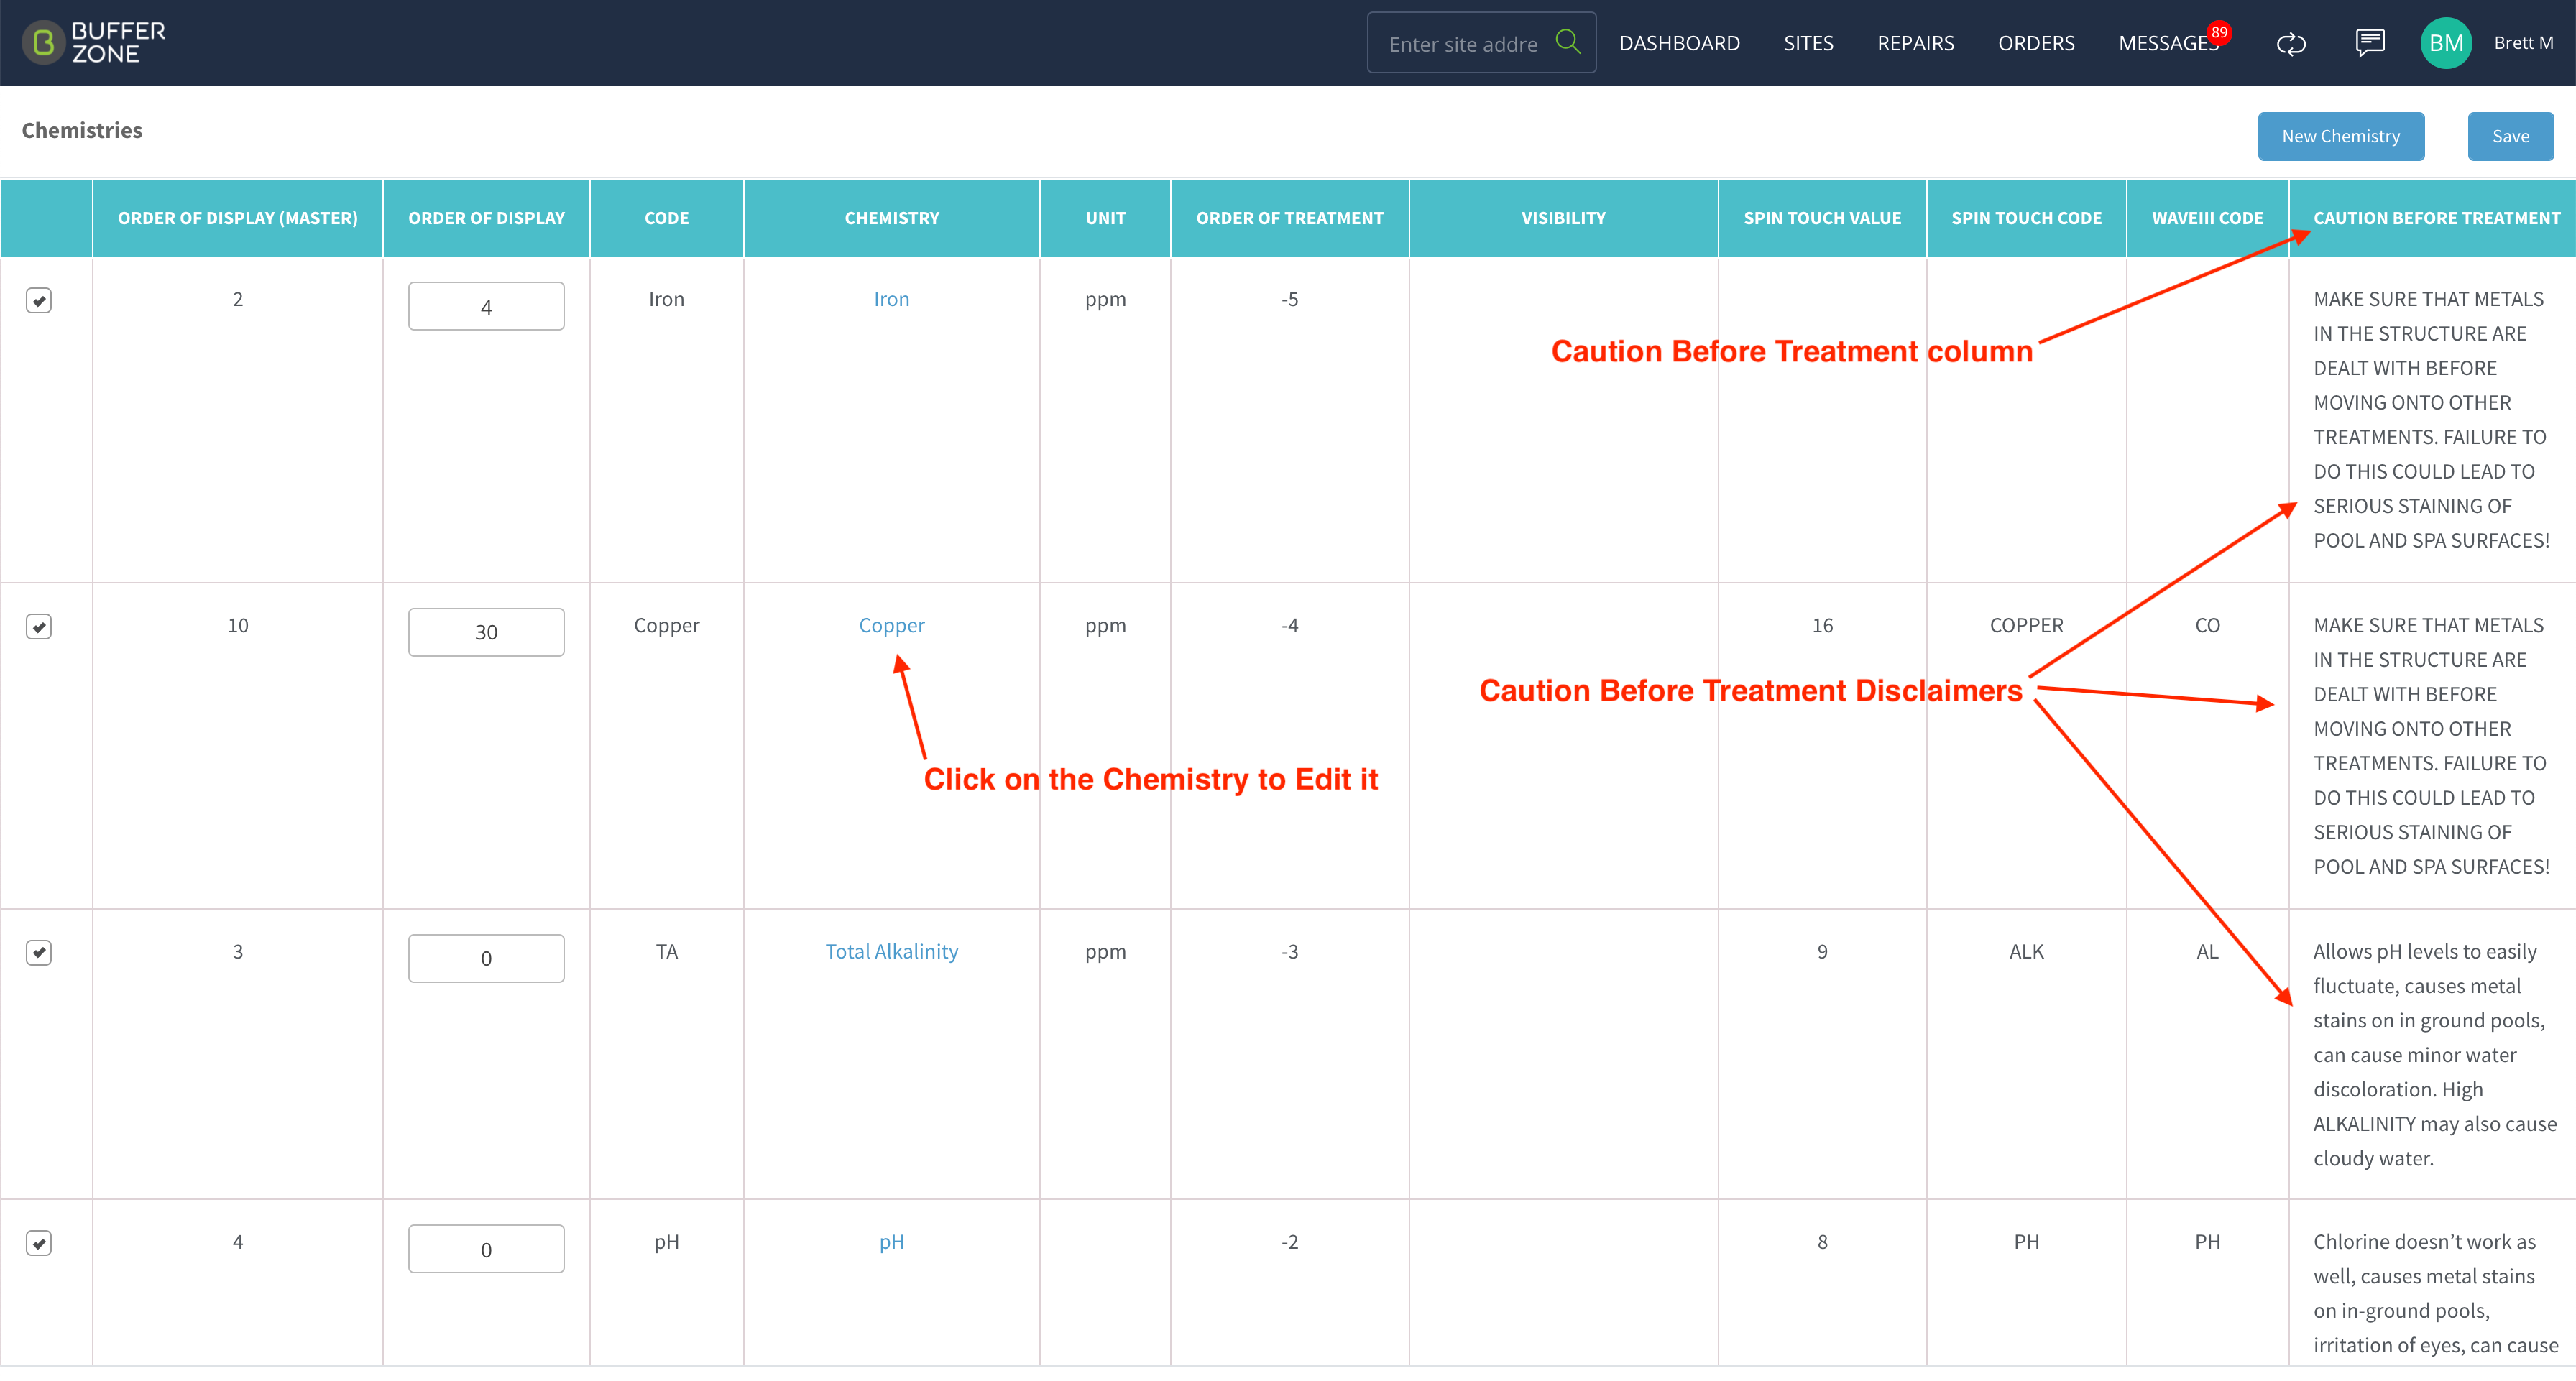Click Iron's order of display field
The image size is (2576, 1381).
click(x=486, y=306)
